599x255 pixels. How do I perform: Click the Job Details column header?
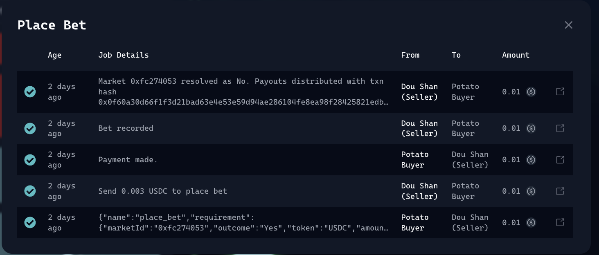click(x=123, y=55)
